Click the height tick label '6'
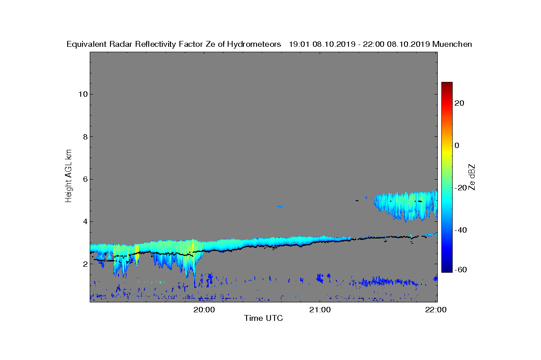541x360 pixels. pyautogui.click(x=84, y=179)
